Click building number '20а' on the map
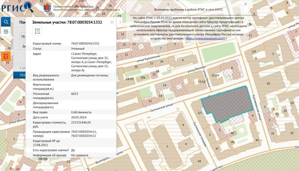 [143, 77]
